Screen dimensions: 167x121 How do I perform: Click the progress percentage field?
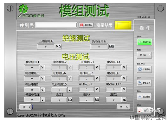123,107
